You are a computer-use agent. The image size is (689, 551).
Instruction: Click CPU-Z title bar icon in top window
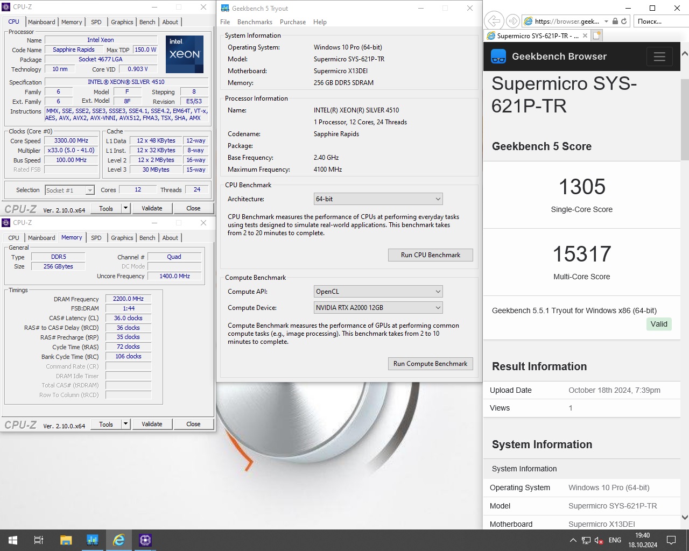coord(6,7)
